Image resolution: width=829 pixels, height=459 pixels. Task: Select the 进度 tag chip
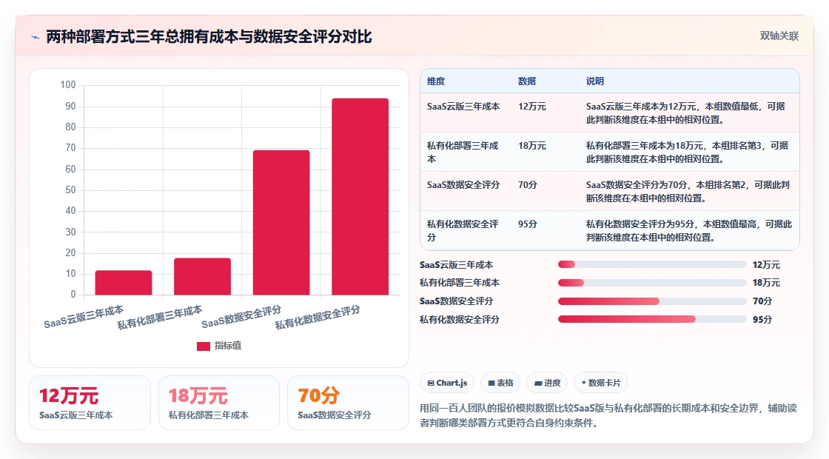(x=547, y=383)
